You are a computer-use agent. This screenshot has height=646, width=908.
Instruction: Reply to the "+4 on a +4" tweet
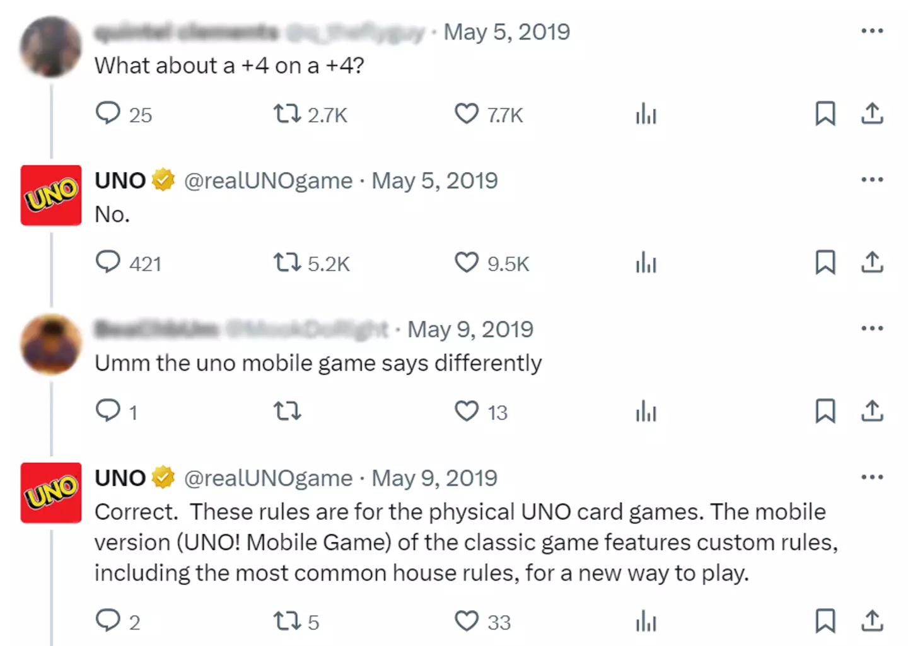[x=108, y=113]
